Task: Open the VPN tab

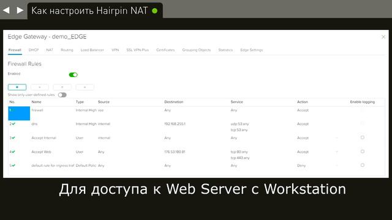Action: (115, 50)
